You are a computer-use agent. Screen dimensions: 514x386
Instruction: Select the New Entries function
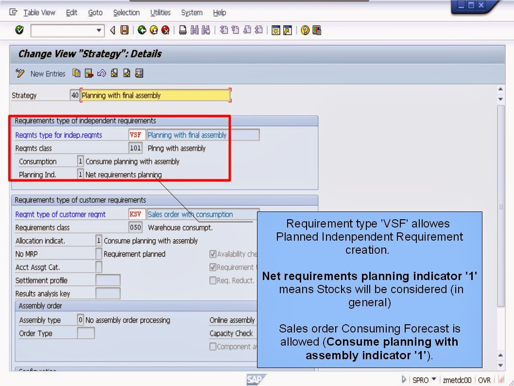click(x=47, y=73)
